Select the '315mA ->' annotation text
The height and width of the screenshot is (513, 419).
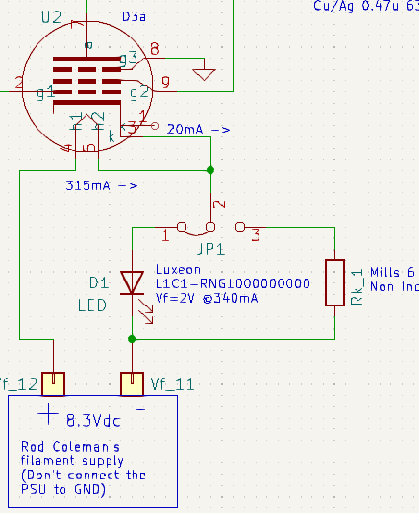(102, 185)
